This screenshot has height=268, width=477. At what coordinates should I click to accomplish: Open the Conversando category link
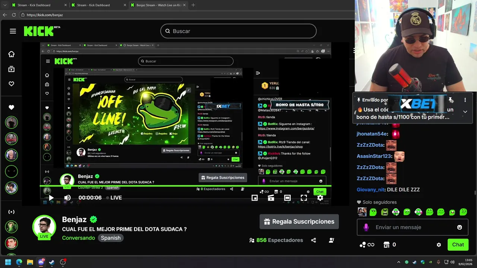[x=78, y=238]
